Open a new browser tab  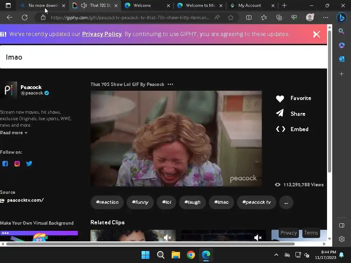[284, 5]
